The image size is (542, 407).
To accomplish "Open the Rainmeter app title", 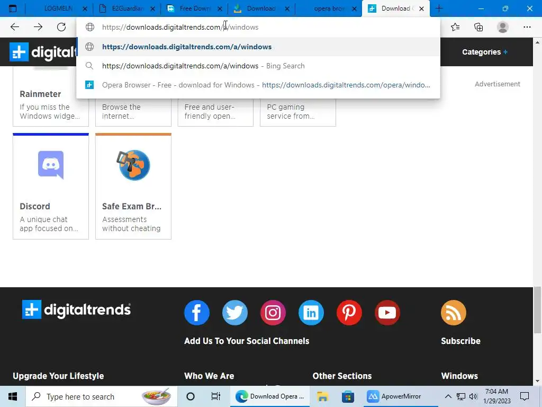I will [40, 94].
